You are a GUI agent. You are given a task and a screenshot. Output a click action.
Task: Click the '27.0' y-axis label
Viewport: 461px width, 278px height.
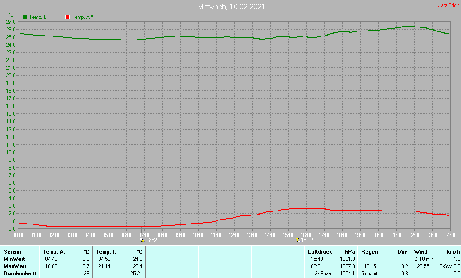(11, 22)
